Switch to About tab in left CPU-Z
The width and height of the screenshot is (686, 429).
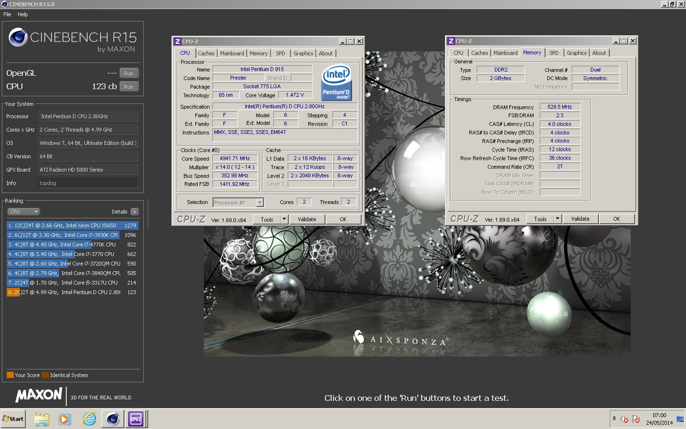pyautogui.click(x=326, y=53)
